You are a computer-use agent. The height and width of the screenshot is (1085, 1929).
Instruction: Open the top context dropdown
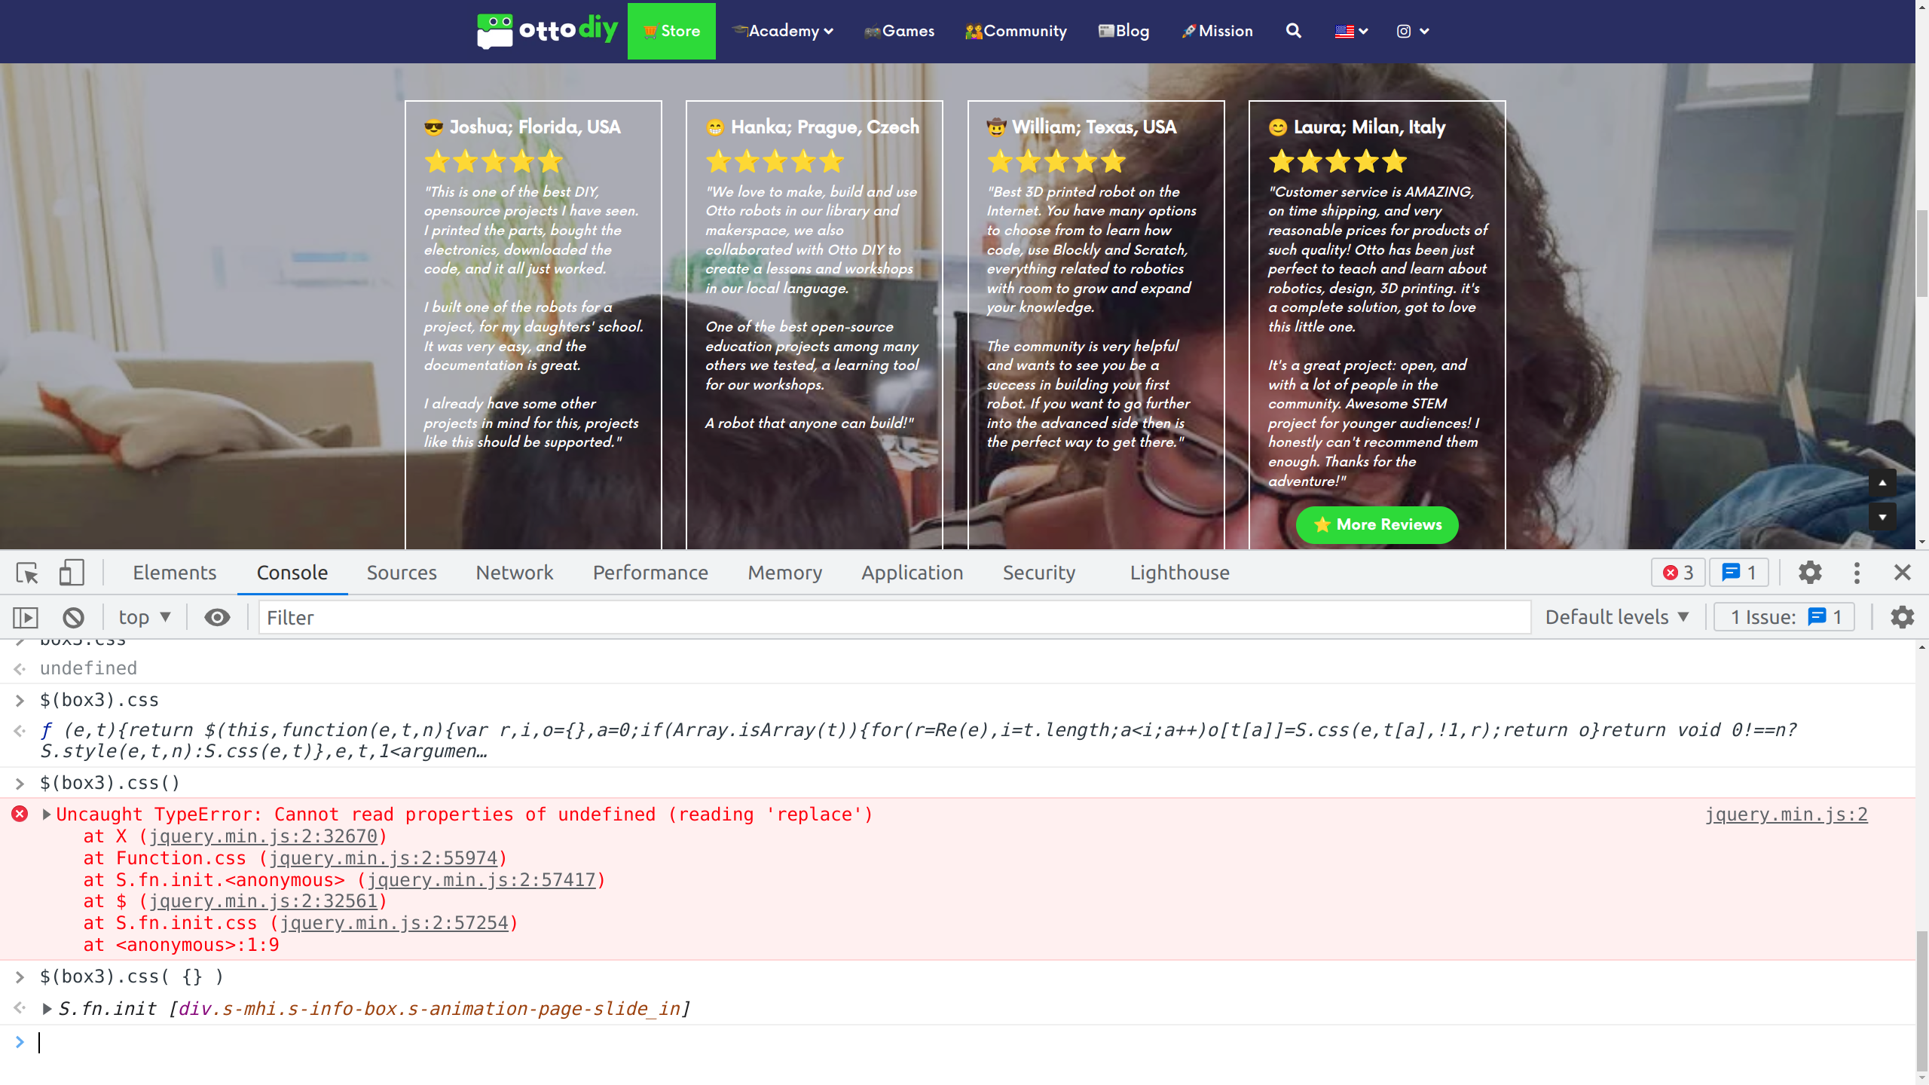[x=144, y=618]
